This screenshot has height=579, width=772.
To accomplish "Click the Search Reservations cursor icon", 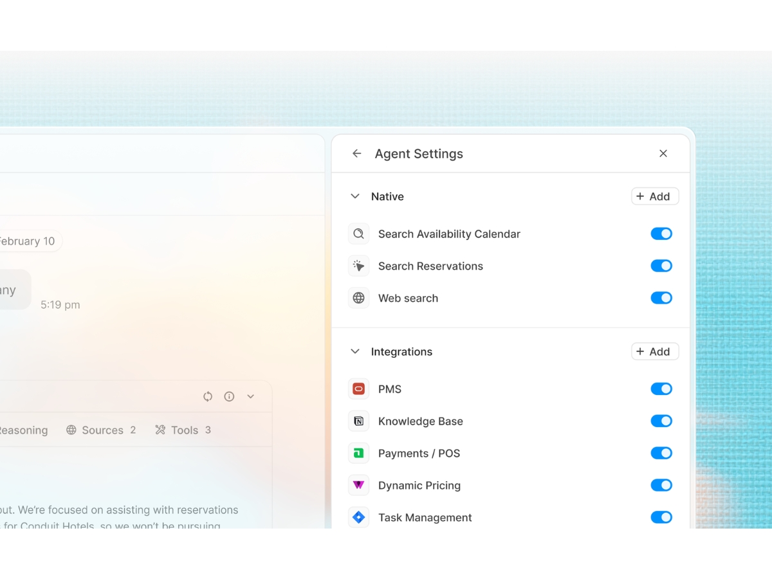I will (359, 266).
